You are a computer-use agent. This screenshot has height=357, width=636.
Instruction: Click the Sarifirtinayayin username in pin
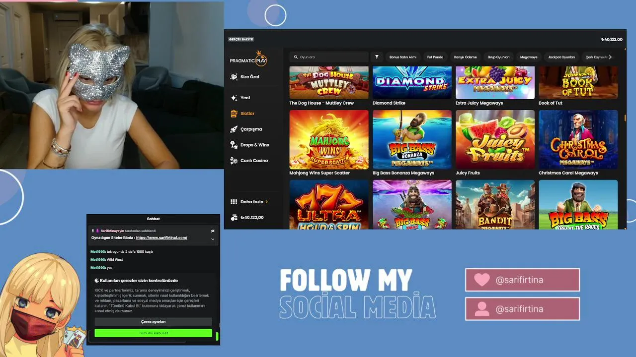click(x=112, y=231)
